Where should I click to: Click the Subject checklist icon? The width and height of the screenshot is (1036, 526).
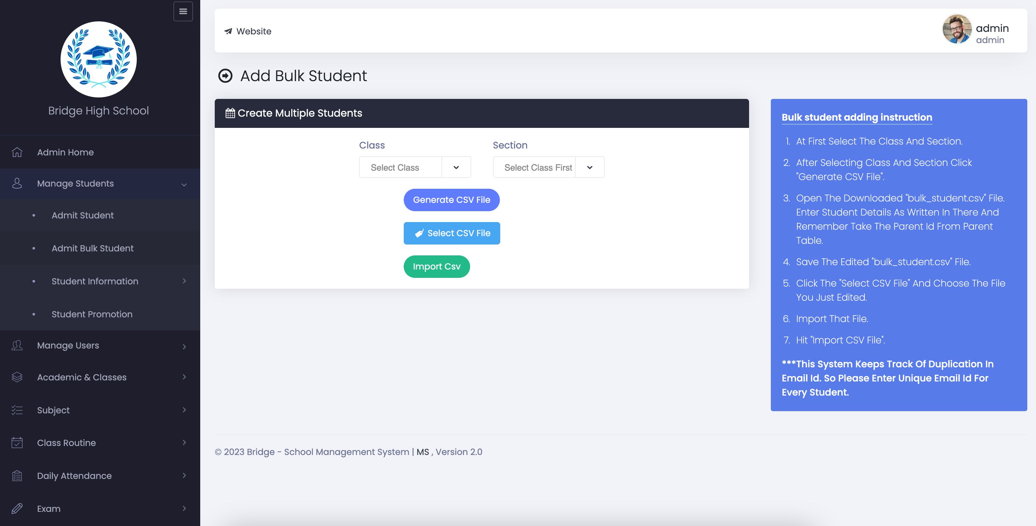point(17,410)
